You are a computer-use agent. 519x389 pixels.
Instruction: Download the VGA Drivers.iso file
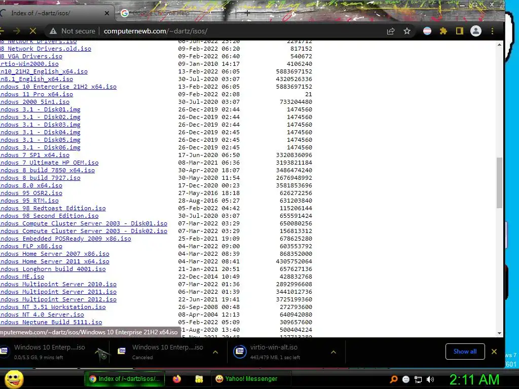click(31, 56)
